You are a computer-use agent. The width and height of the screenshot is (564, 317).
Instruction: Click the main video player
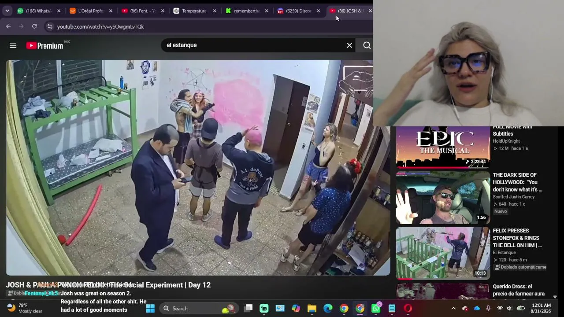click(198, 168)
